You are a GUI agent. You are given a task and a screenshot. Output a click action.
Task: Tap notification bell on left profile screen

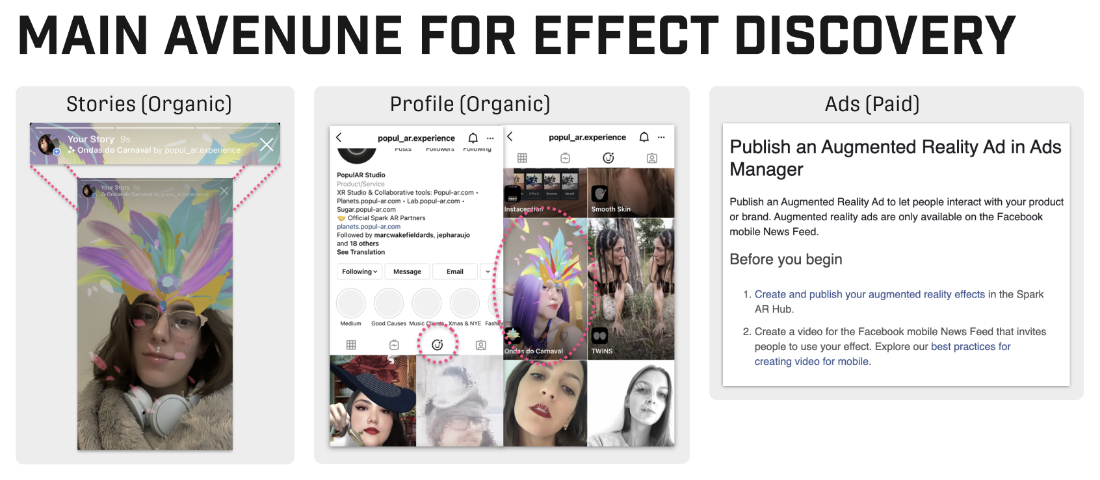pyautogui.click(x=473, y=138)
